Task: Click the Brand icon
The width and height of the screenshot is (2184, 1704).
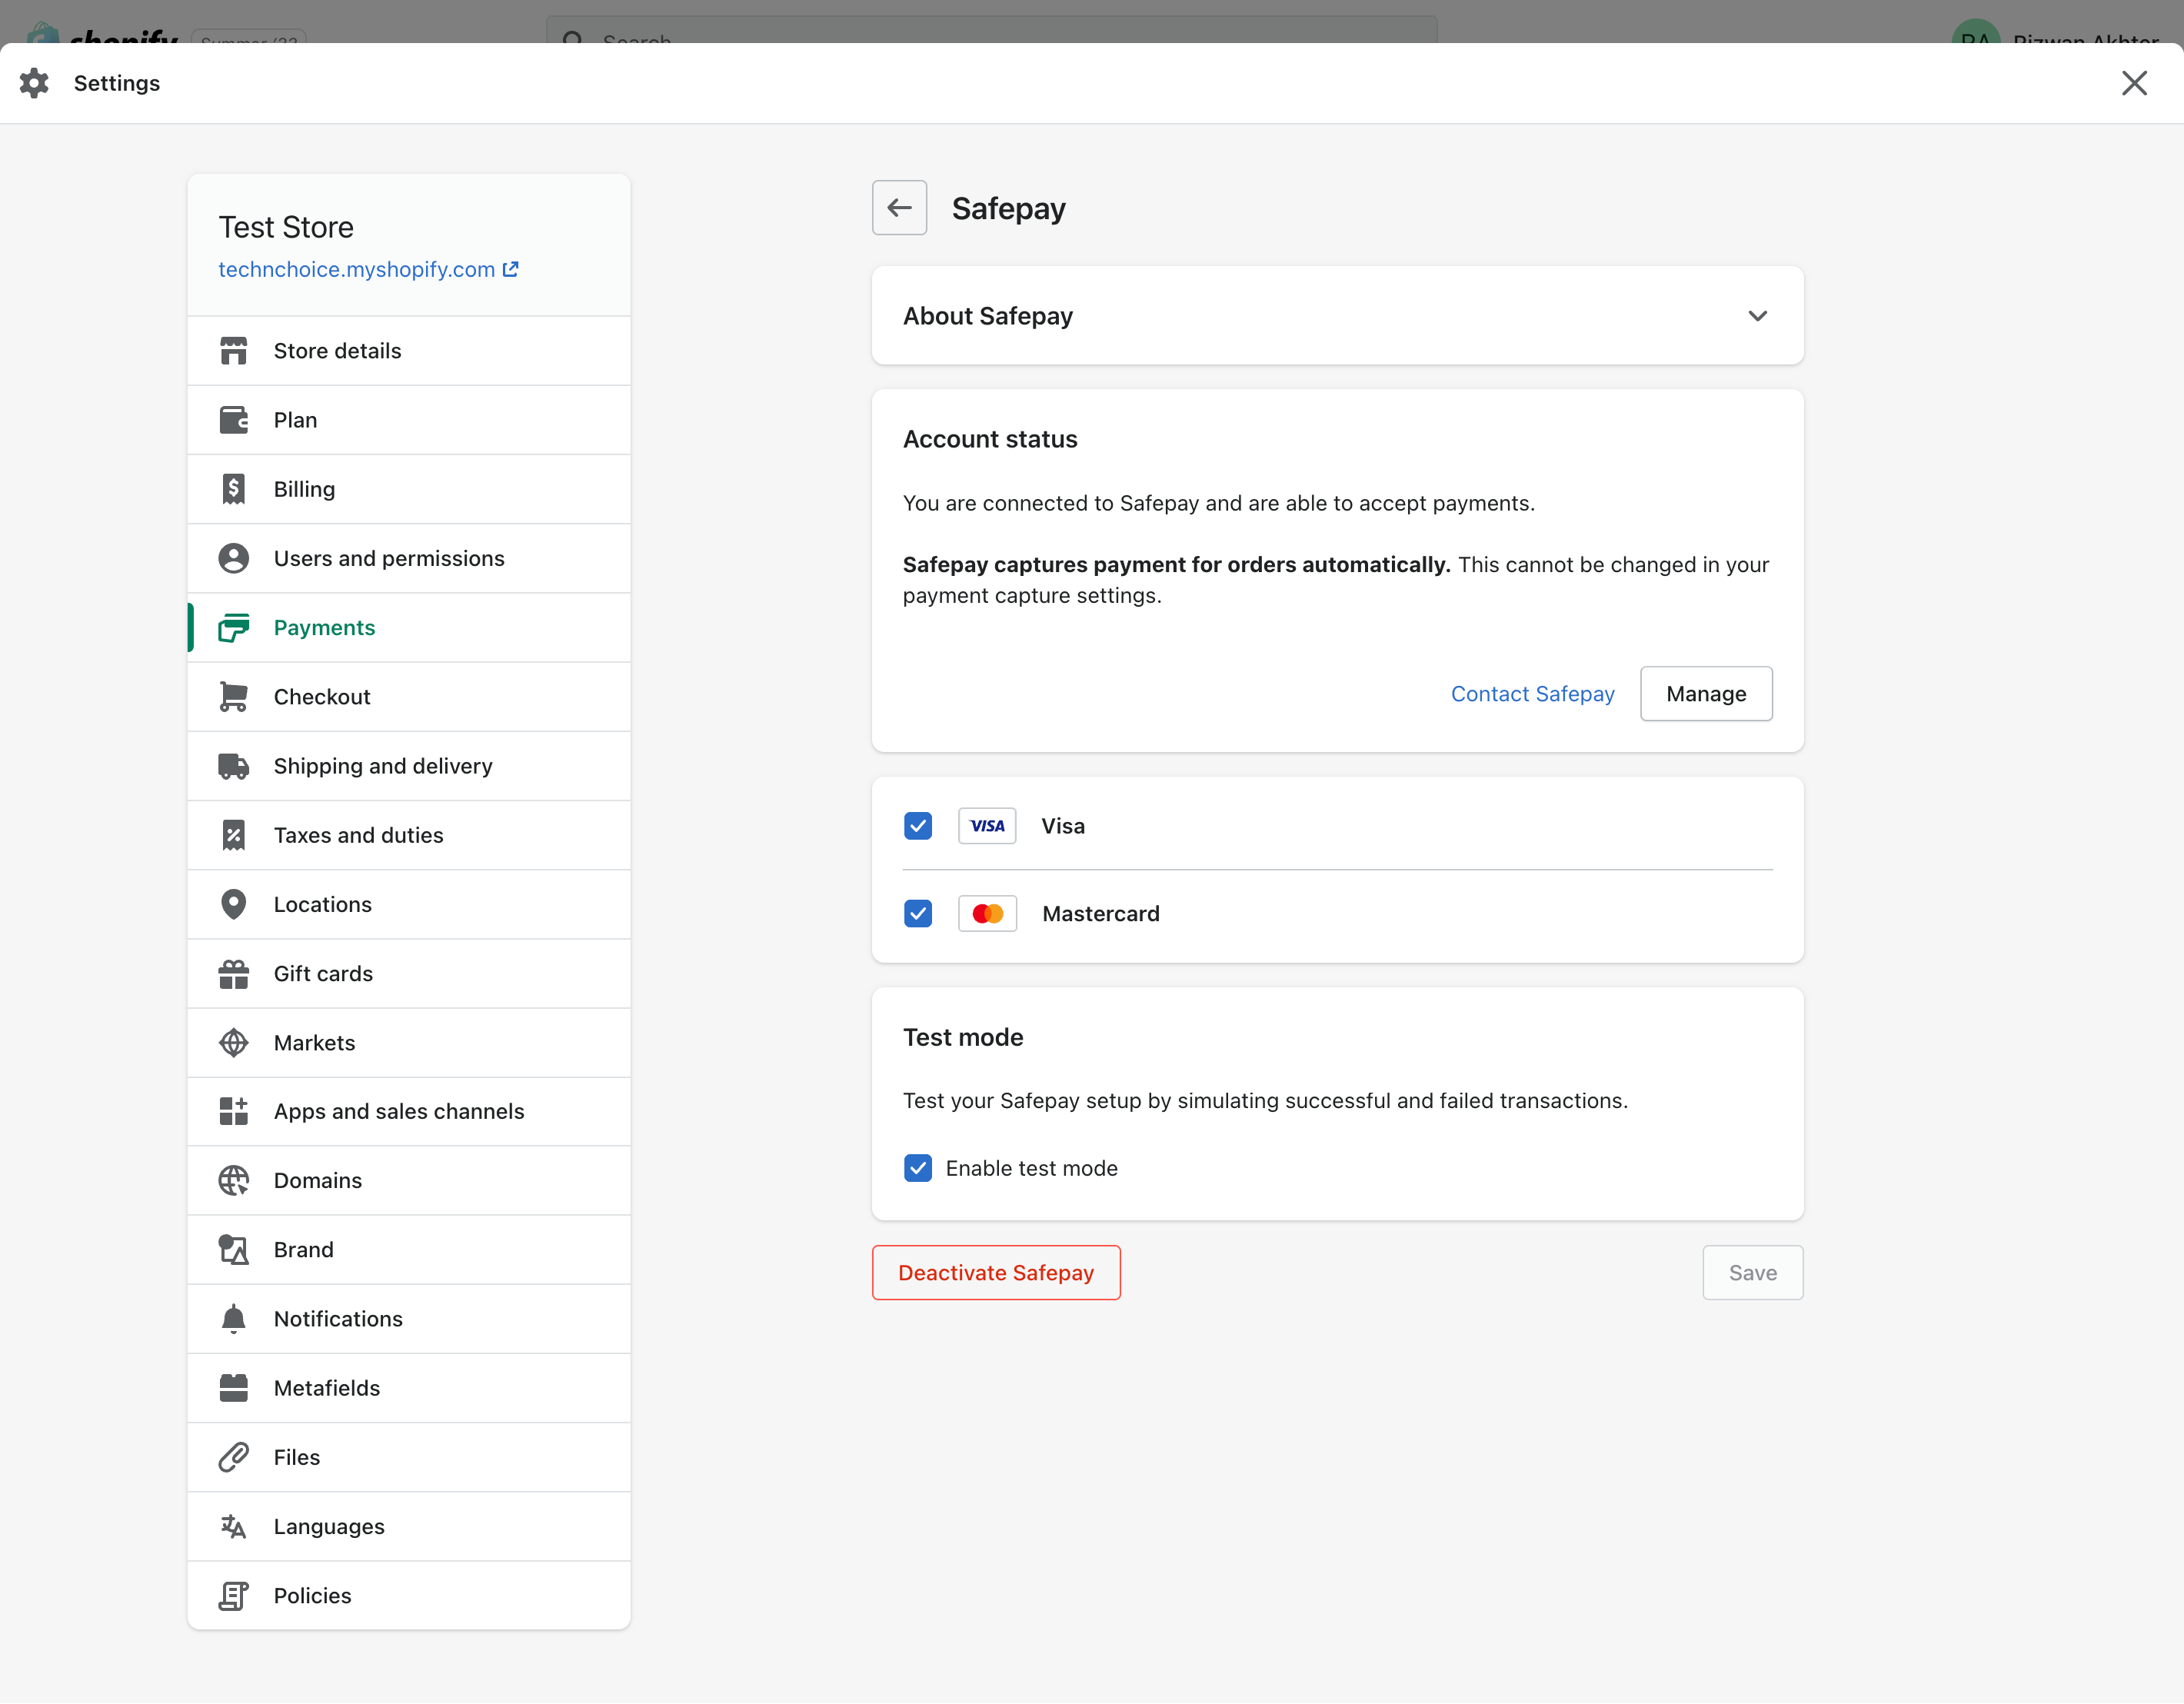Action: (x=233, y=1250)
